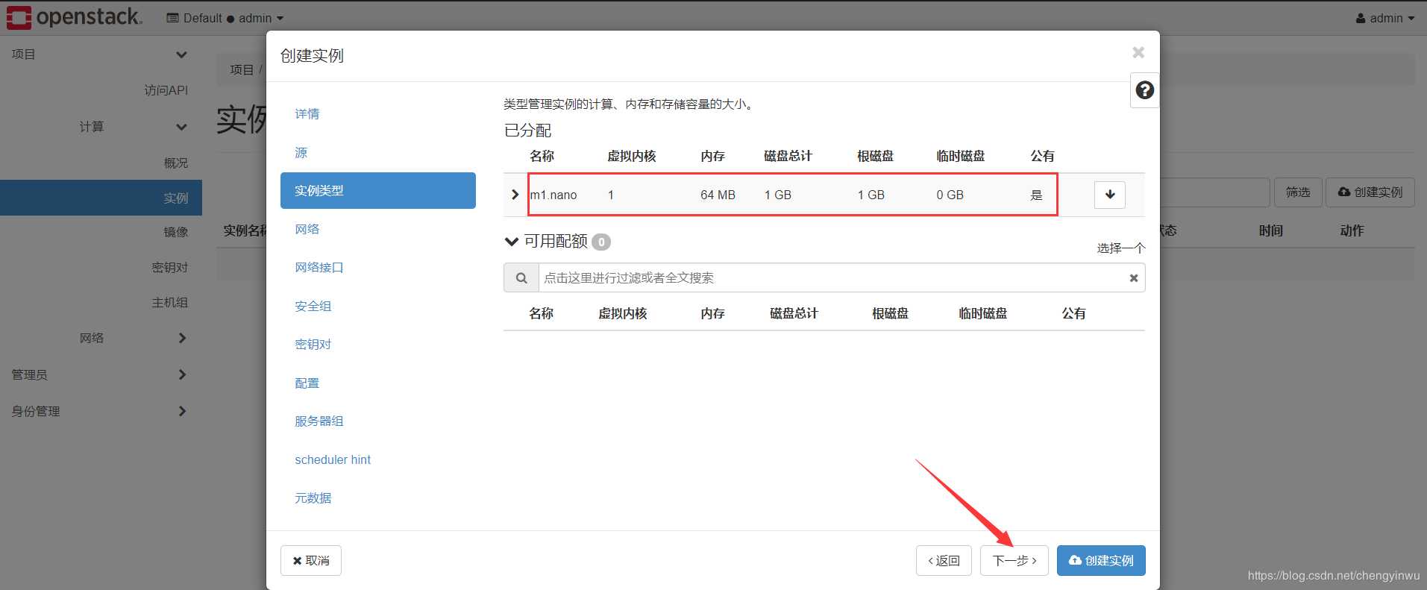Click the 取消 button
The width and height of the screenshot is (1427, 590).
tap(311, 560)
